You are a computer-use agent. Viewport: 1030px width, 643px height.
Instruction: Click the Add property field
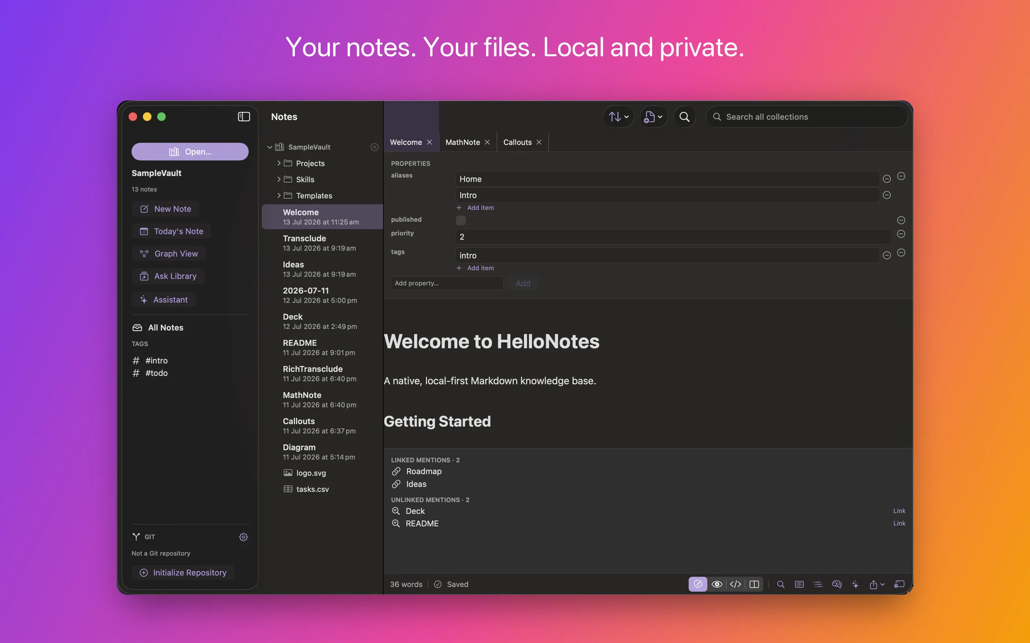[x=447, y=283]
